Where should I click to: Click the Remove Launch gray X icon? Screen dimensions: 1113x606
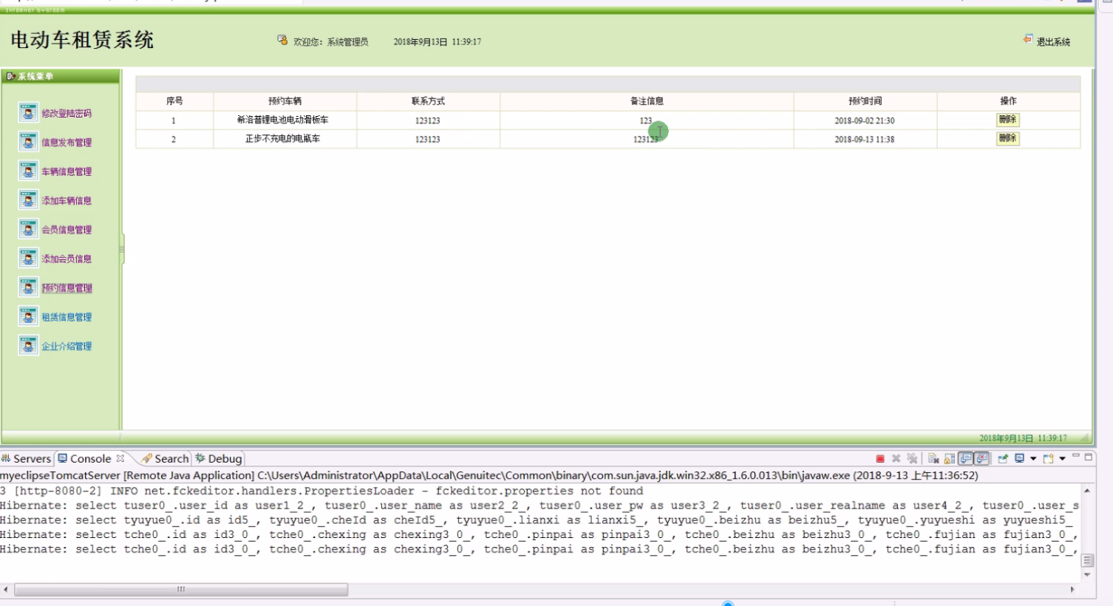[896, 459]
